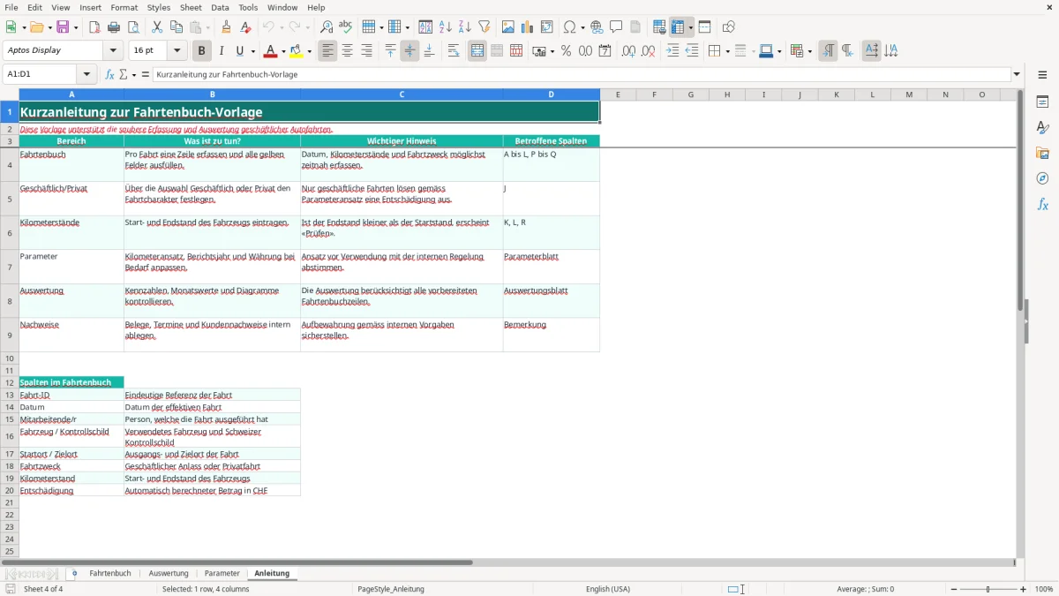The height and width of the screenshot is (596, 1059).
Task: Apply the yellow background color swatch
Action: coord(297,51)
